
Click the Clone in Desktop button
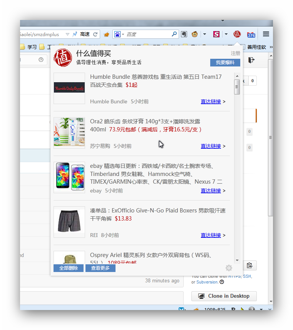(x=224, y=296)
